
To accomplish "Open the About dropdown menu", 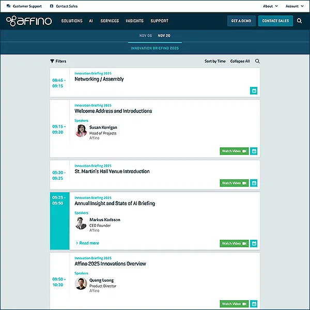I will [270, 6].
